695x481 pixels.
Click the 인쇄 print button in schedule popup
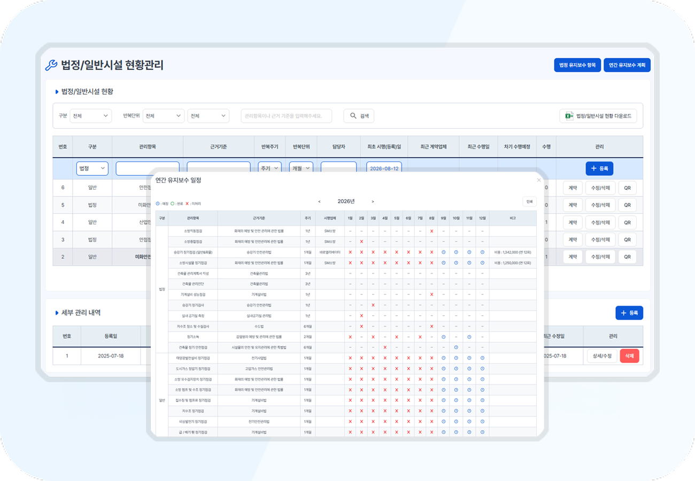tap(529, 201)
